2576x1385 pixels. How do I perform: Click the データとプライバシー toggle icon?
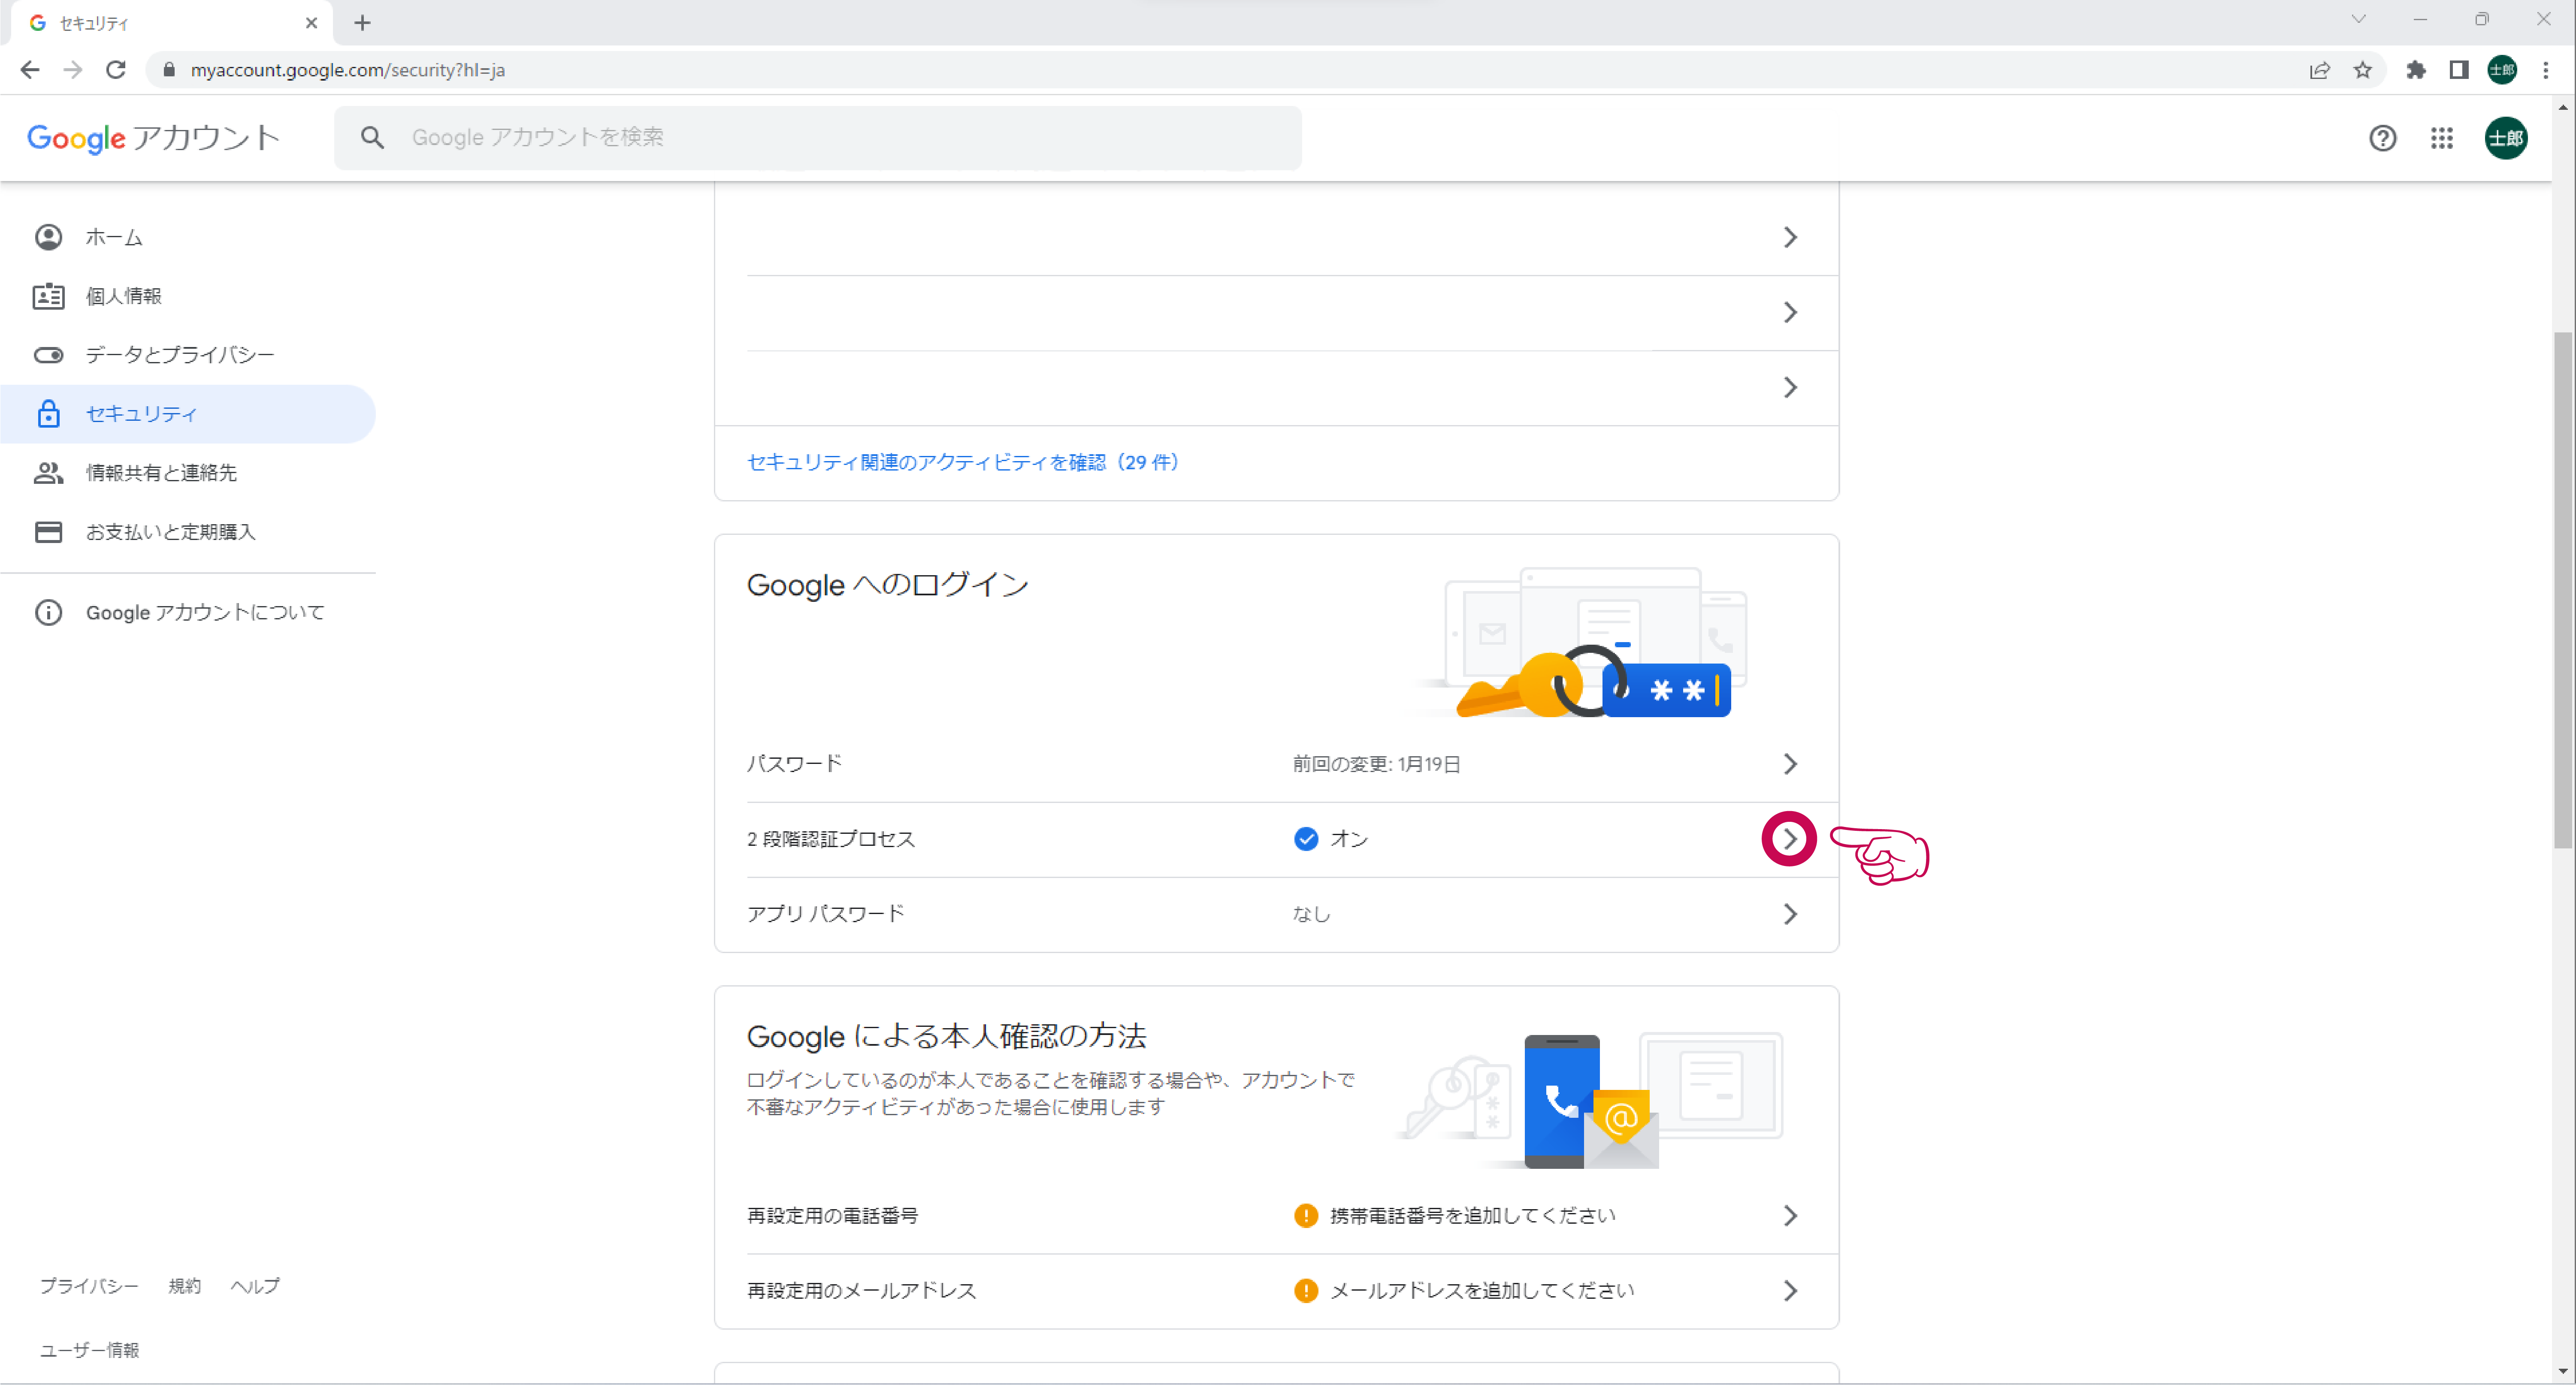48,355
